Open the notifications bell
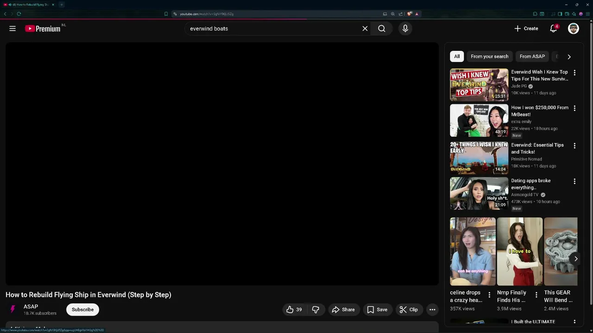Viewport: 593px width, 333px height. point(553,29)
